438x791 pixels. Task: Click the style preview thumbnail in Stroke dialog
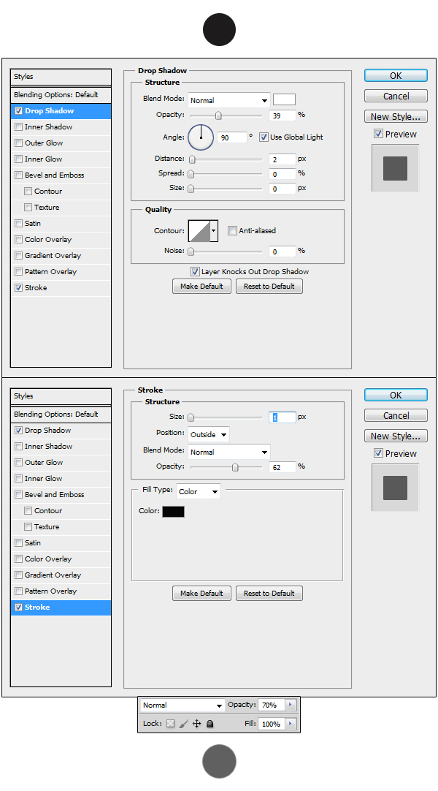395,488
